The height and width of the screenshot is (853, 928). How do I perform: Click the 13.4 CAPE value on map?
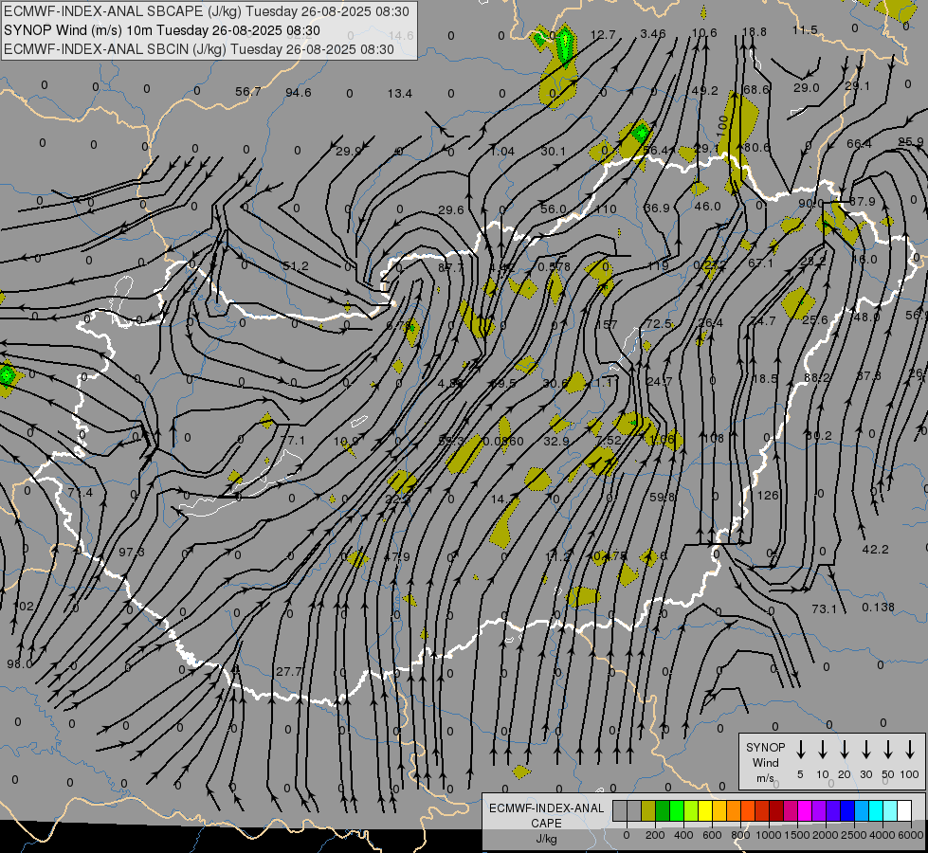[400, 93]
